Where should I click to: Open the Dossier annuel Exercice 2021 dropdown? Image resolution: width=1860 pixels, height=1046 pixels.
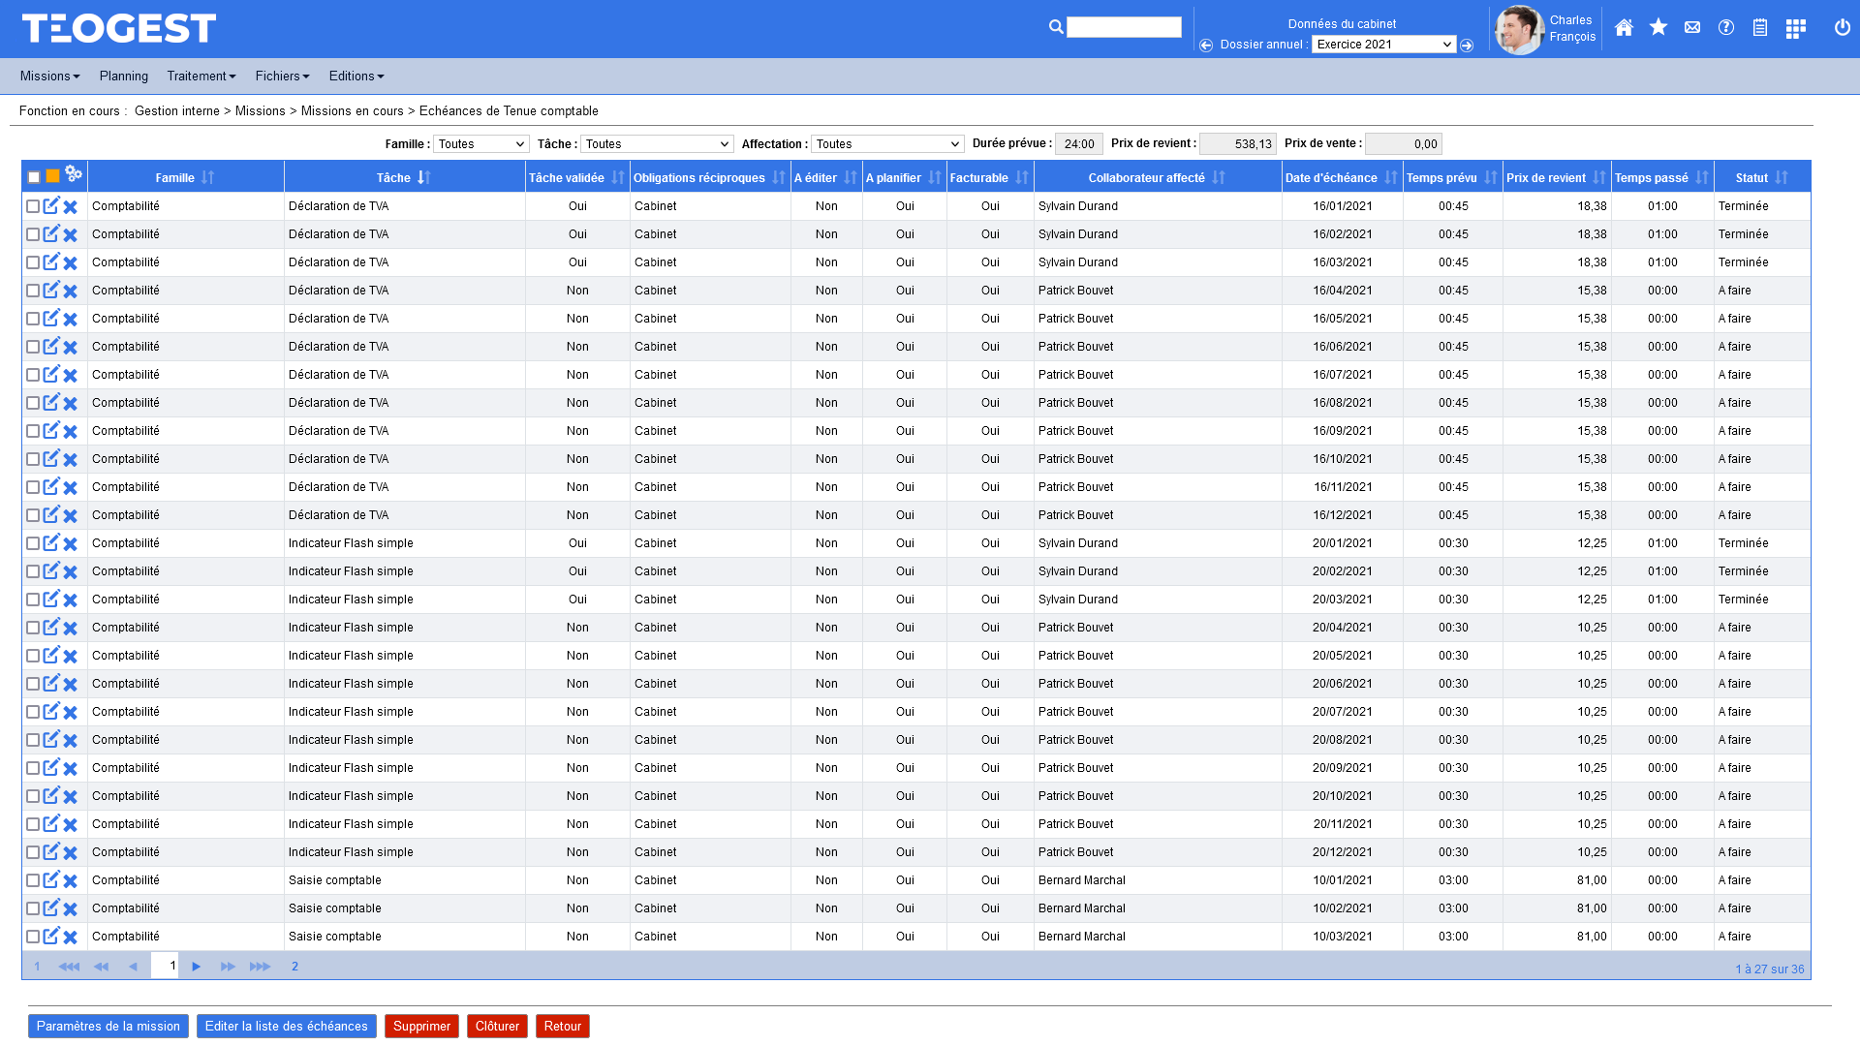1383,45
